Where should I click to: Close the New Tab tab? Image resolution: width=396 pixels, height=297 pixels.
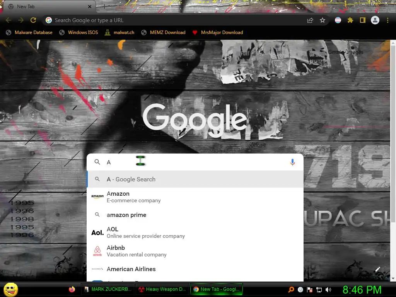pos(90,7)
